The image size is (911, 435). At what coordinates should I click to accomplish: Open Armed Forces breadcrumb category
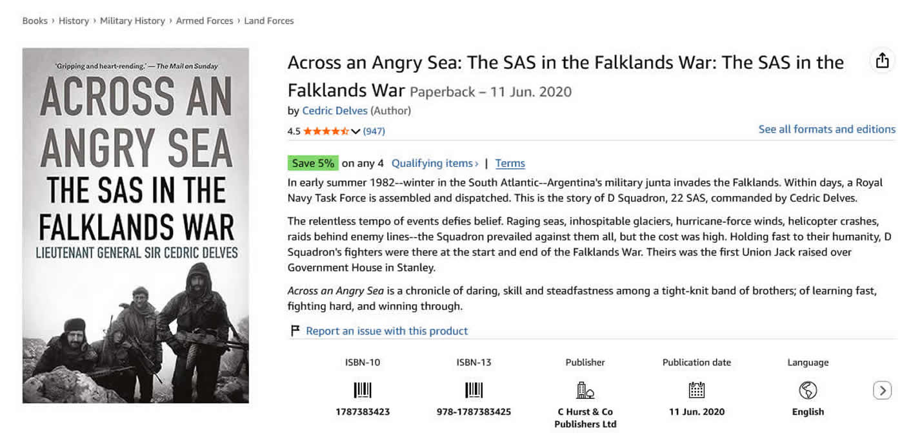coord(205,21)
